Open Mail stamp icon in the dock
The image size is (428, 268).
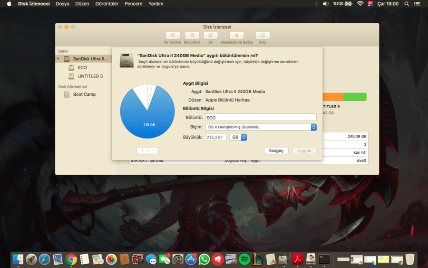(58, 259)
